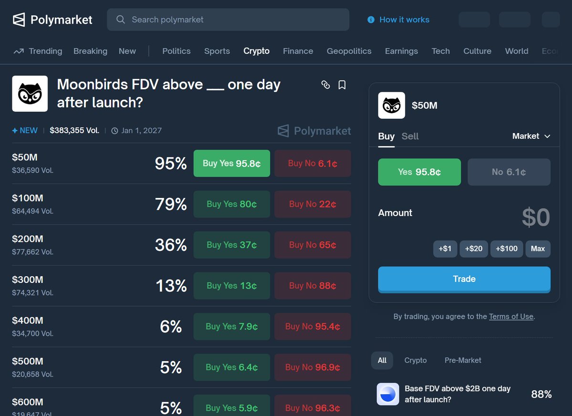Focus the Search polymarket field
This screenshot has width=572, height=416.
228,20
